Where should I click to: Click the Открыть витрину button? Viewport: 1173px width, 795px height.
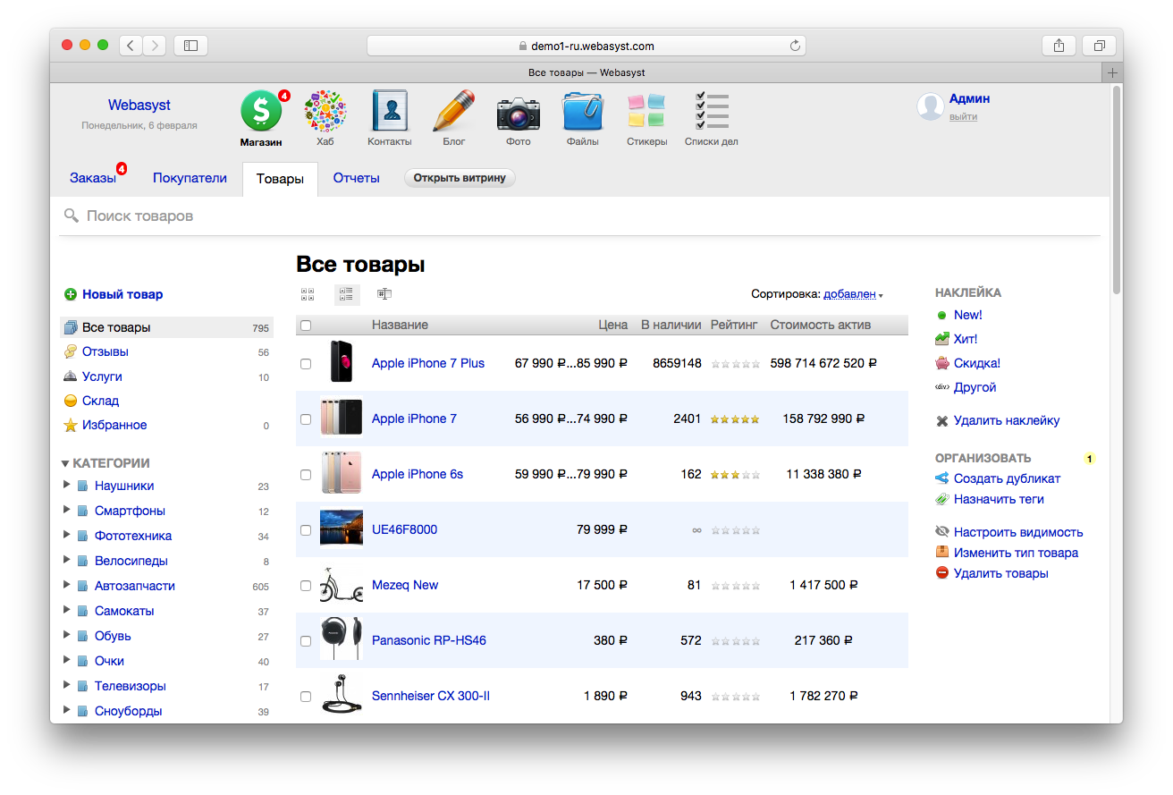click(460, 177)
